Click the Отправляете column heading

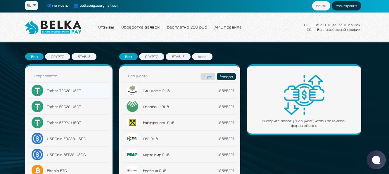pyautogui.click(x=45, y=76)
